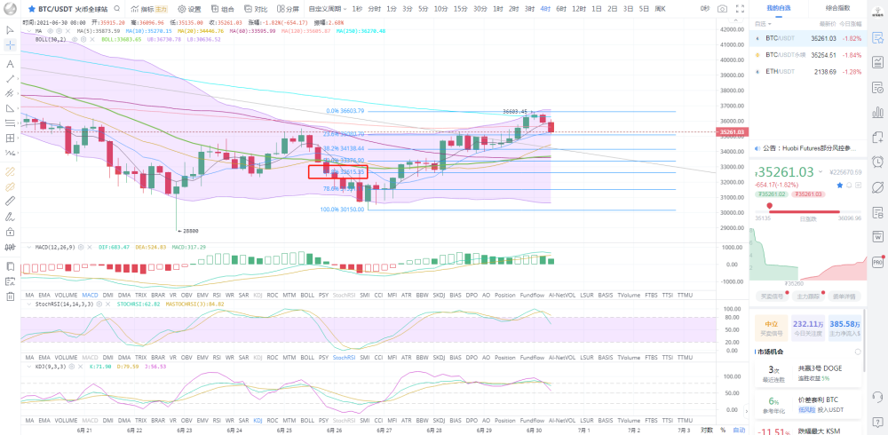Toggle MA indicator visibility eye

(x=50, y=30)
